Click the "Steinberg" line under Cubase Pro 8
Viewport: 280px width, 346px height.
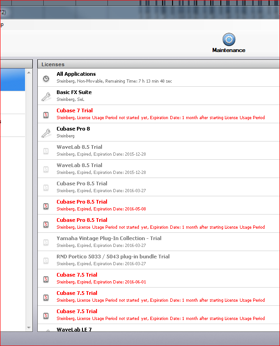click(66, 136)
